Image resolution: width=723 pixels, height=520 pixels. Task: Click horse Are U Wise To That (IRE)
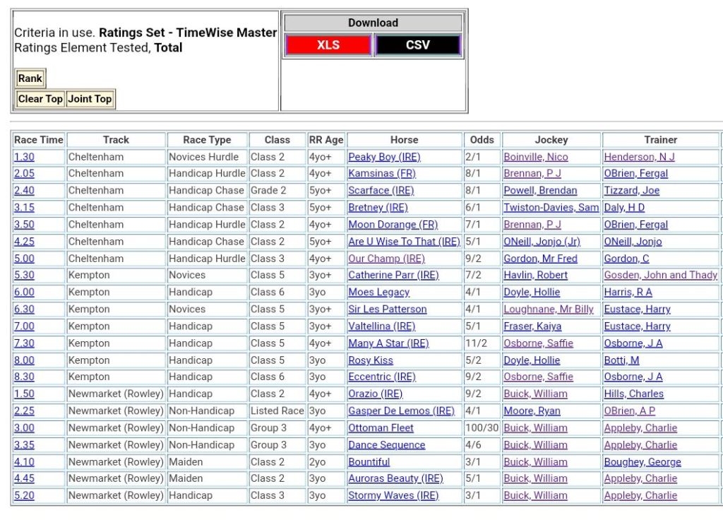(403, 242)
